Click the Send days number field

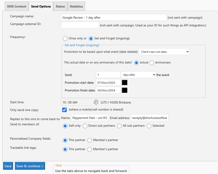coord(108,75)
